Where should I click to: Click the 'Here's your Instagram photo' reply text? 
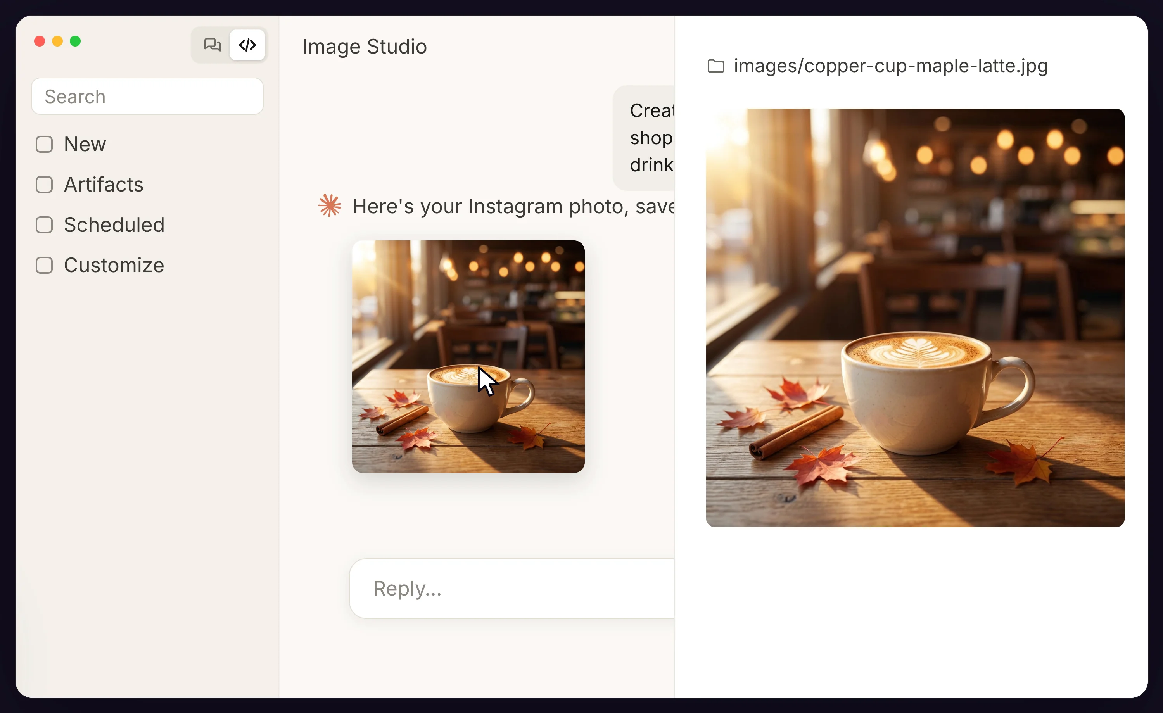pos(513,206)
